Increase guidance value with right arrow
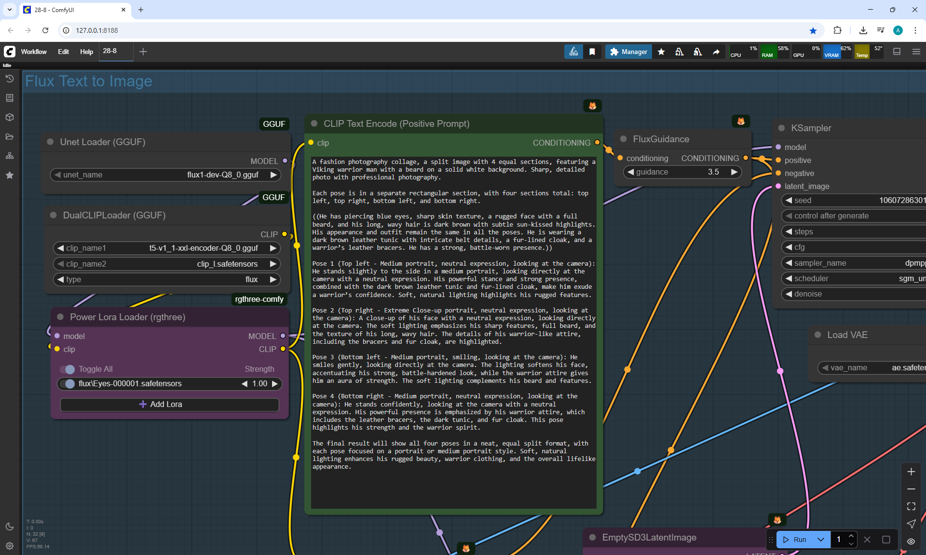Screen dimensions: 926x555 [734, 172]
